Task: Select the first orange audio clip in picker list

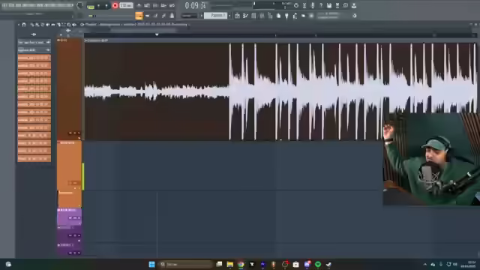Action: (x=34, y=58)
